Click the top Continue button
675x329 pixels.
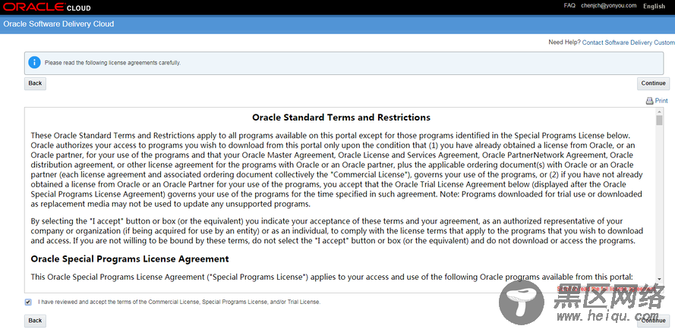[x=653, y=83]
